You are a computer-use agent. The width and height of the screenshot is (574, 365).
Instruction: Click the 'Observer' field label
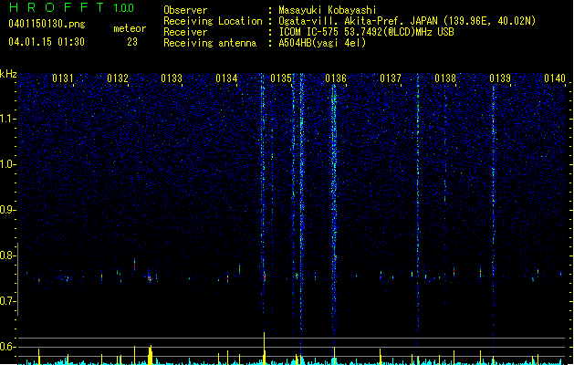[x=185, y=10]
